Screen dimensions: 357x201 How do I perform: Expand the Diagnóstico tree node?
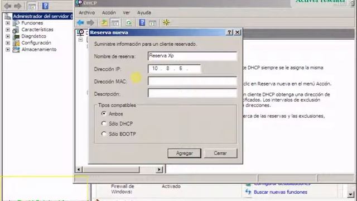coord(8,36)
